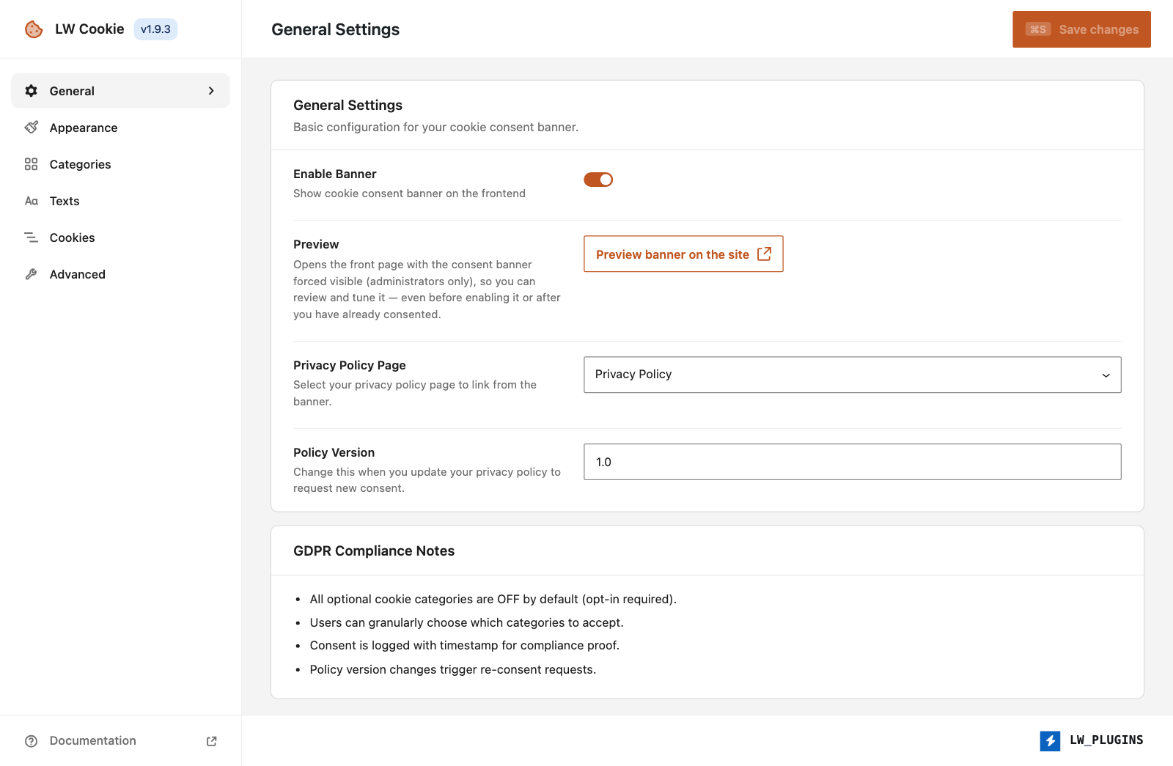The width and height of the screenshot is (1173, 766).
Task: Click the Advanced wrench icon
Action: click(x=31, y=274)
